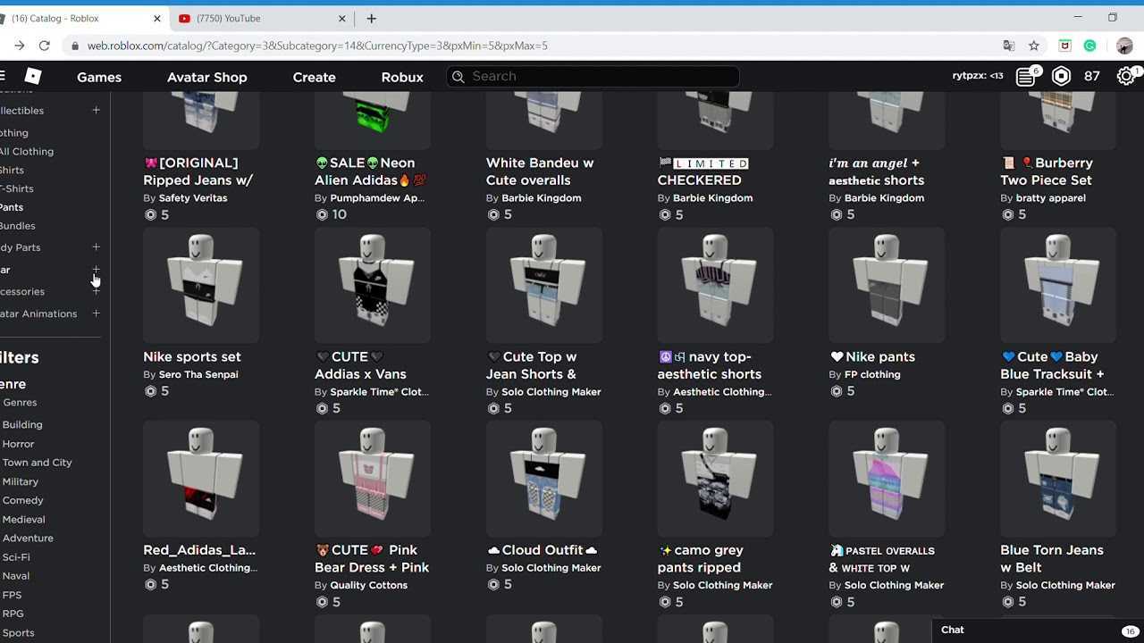Filter by Horror genre
The height and width of the screenshot is (643, 1144).
coord(19,444)
